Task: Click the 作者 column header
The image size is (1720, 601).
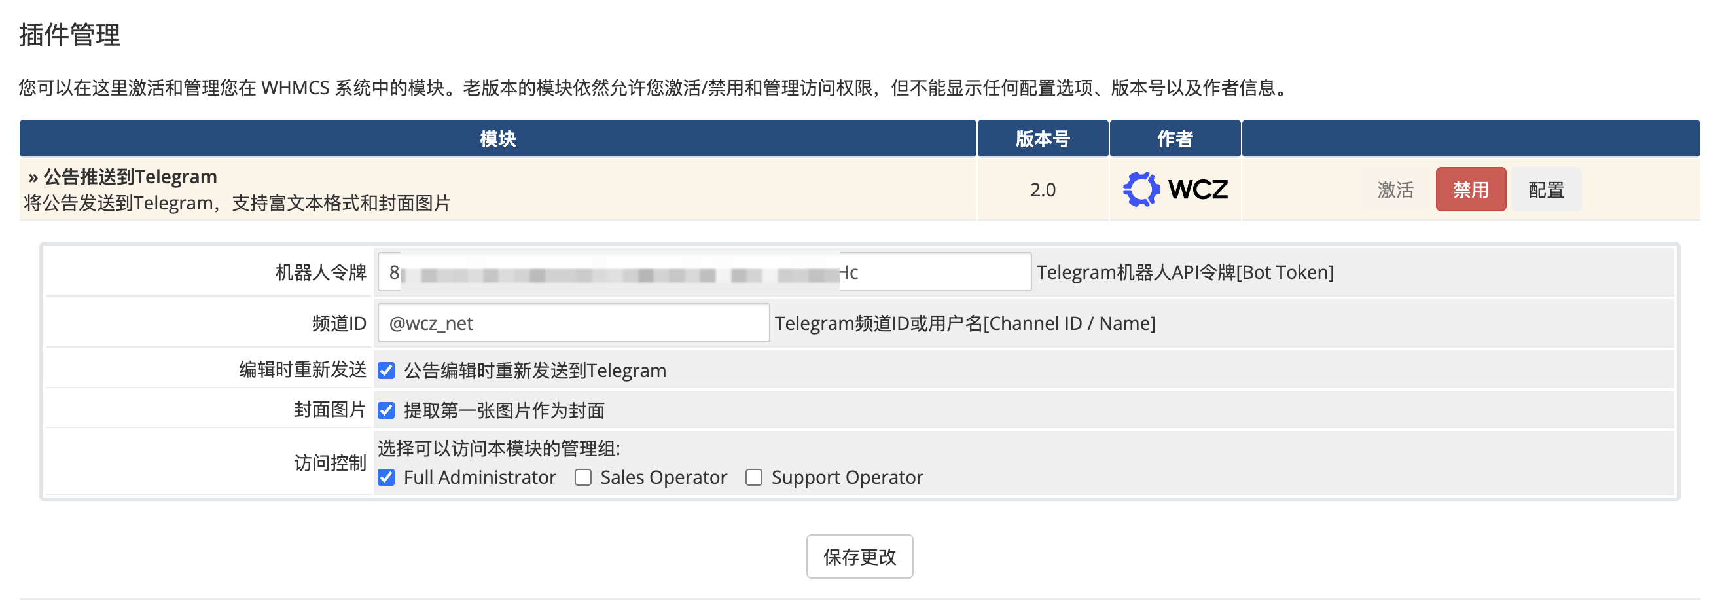Action: (1175, 139)
